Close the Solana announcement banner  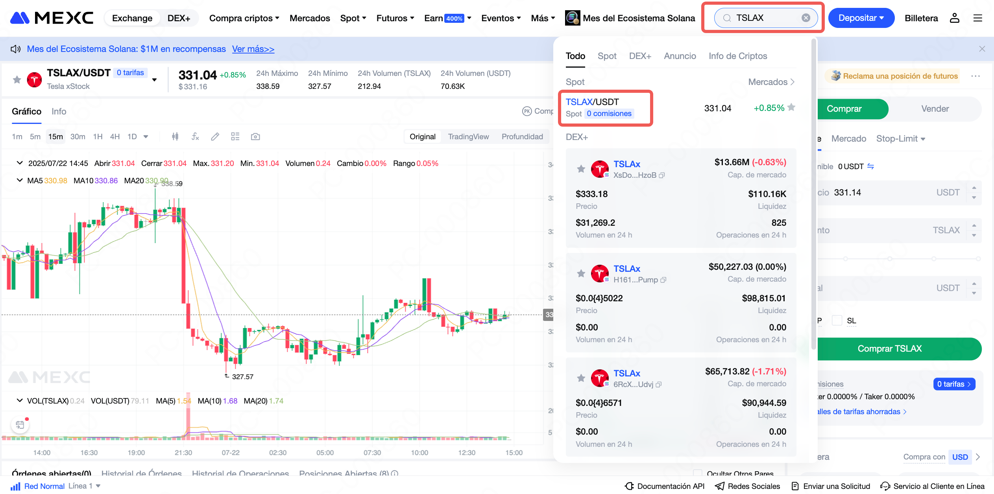click(982, 49)
